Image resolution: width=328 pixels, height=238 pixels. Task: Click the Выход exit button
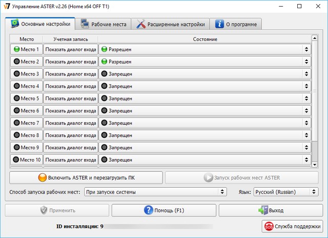click(x=271, y=210)
